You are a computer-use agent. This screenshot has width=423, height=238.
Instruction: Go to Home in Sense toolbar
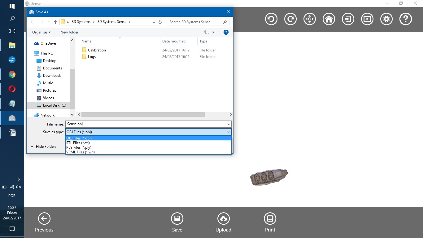point(329,19)
